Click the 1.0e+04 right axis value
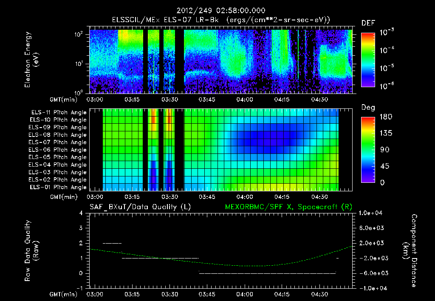The width and height of the screenshot is (435, 301). [x=370, y=213]
